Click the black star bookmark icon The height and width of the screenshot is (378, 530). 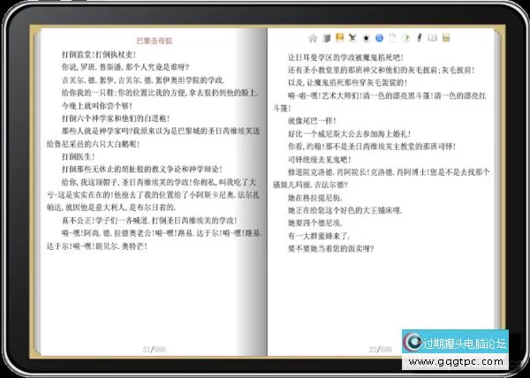coord(366,38)
